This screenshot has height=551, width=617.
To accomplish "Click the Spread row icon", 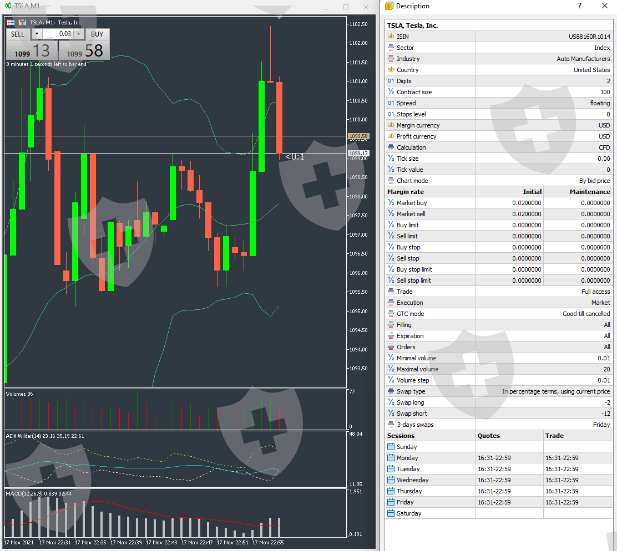I will point(391,103).
